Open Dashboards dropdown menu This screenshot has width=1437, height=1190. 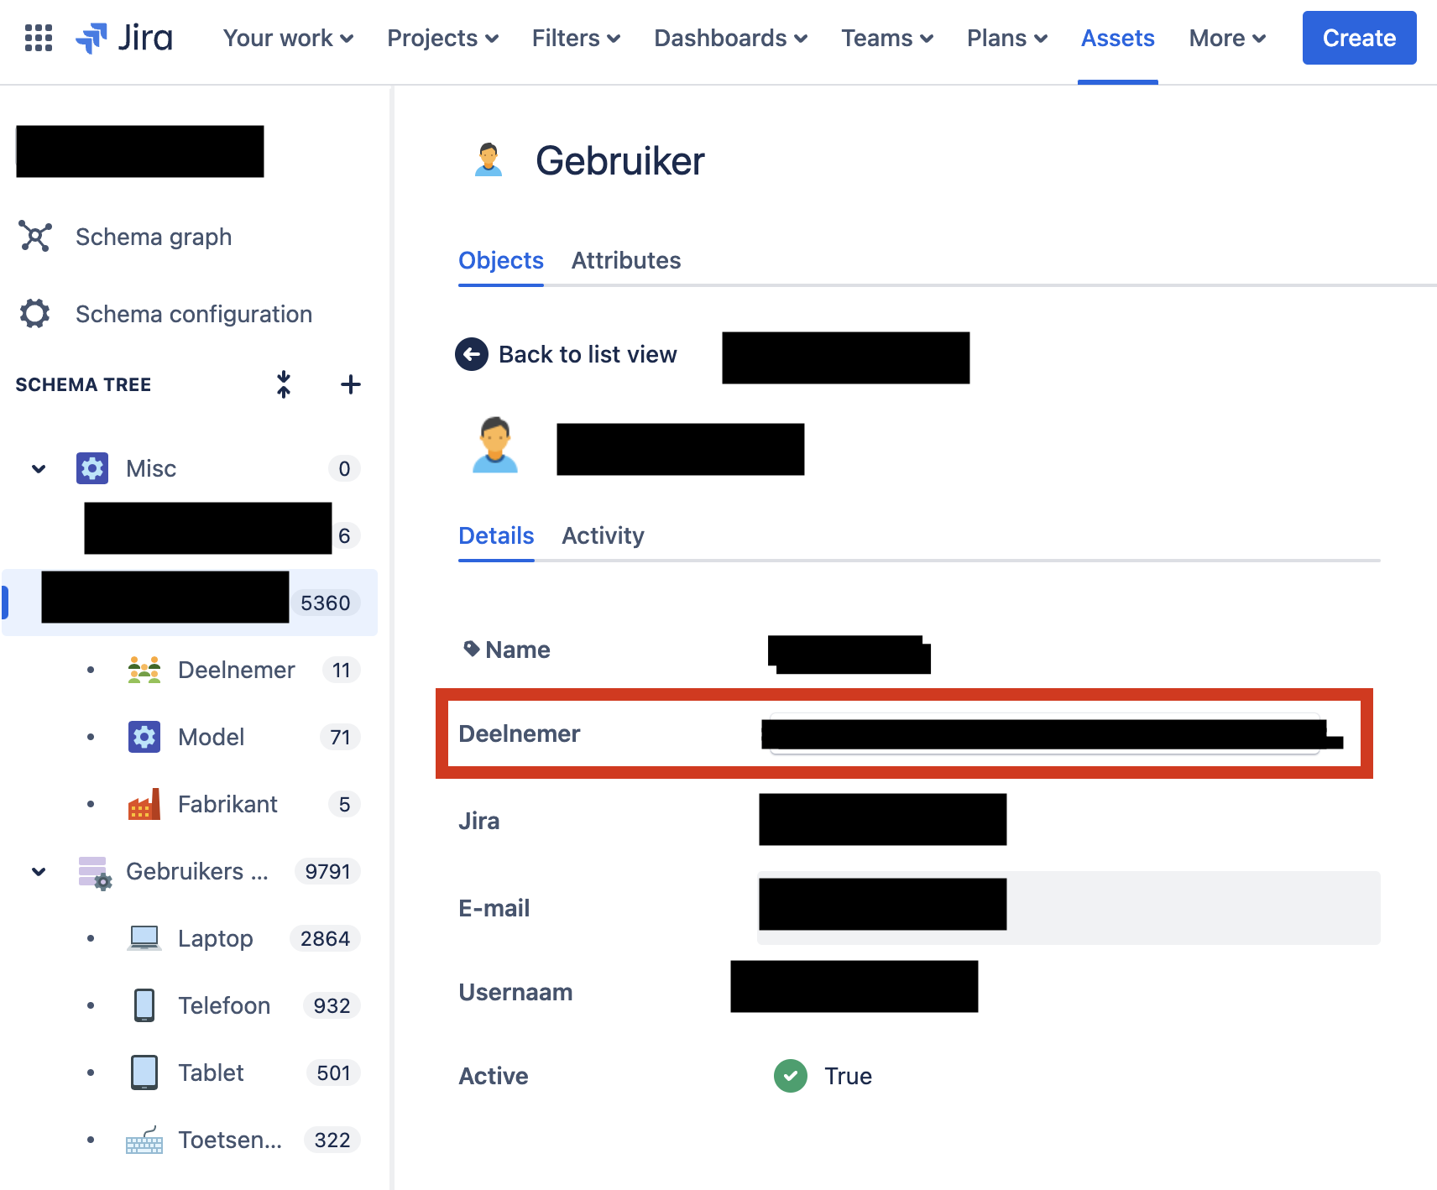pyautogui.click(x=730, y=38)
